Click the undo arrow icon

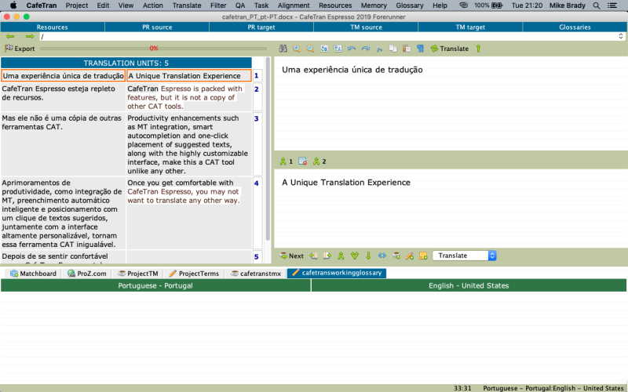[x=352, y=49]
